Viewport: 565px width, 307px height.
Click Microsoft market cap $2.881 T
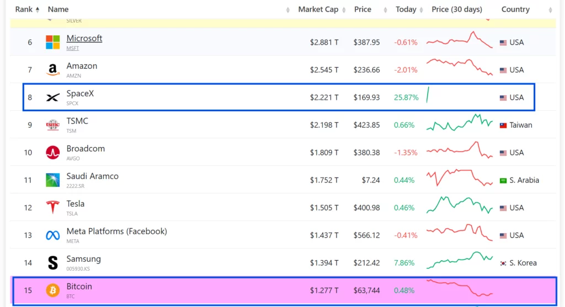pos(324,42)
